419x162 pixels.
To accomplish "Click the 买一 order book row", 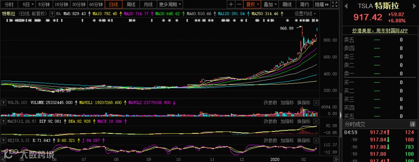I will 380,82.
